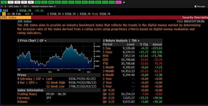208x106 pixels.
Task: Click the green MEMO key
Action: (51, 2)
